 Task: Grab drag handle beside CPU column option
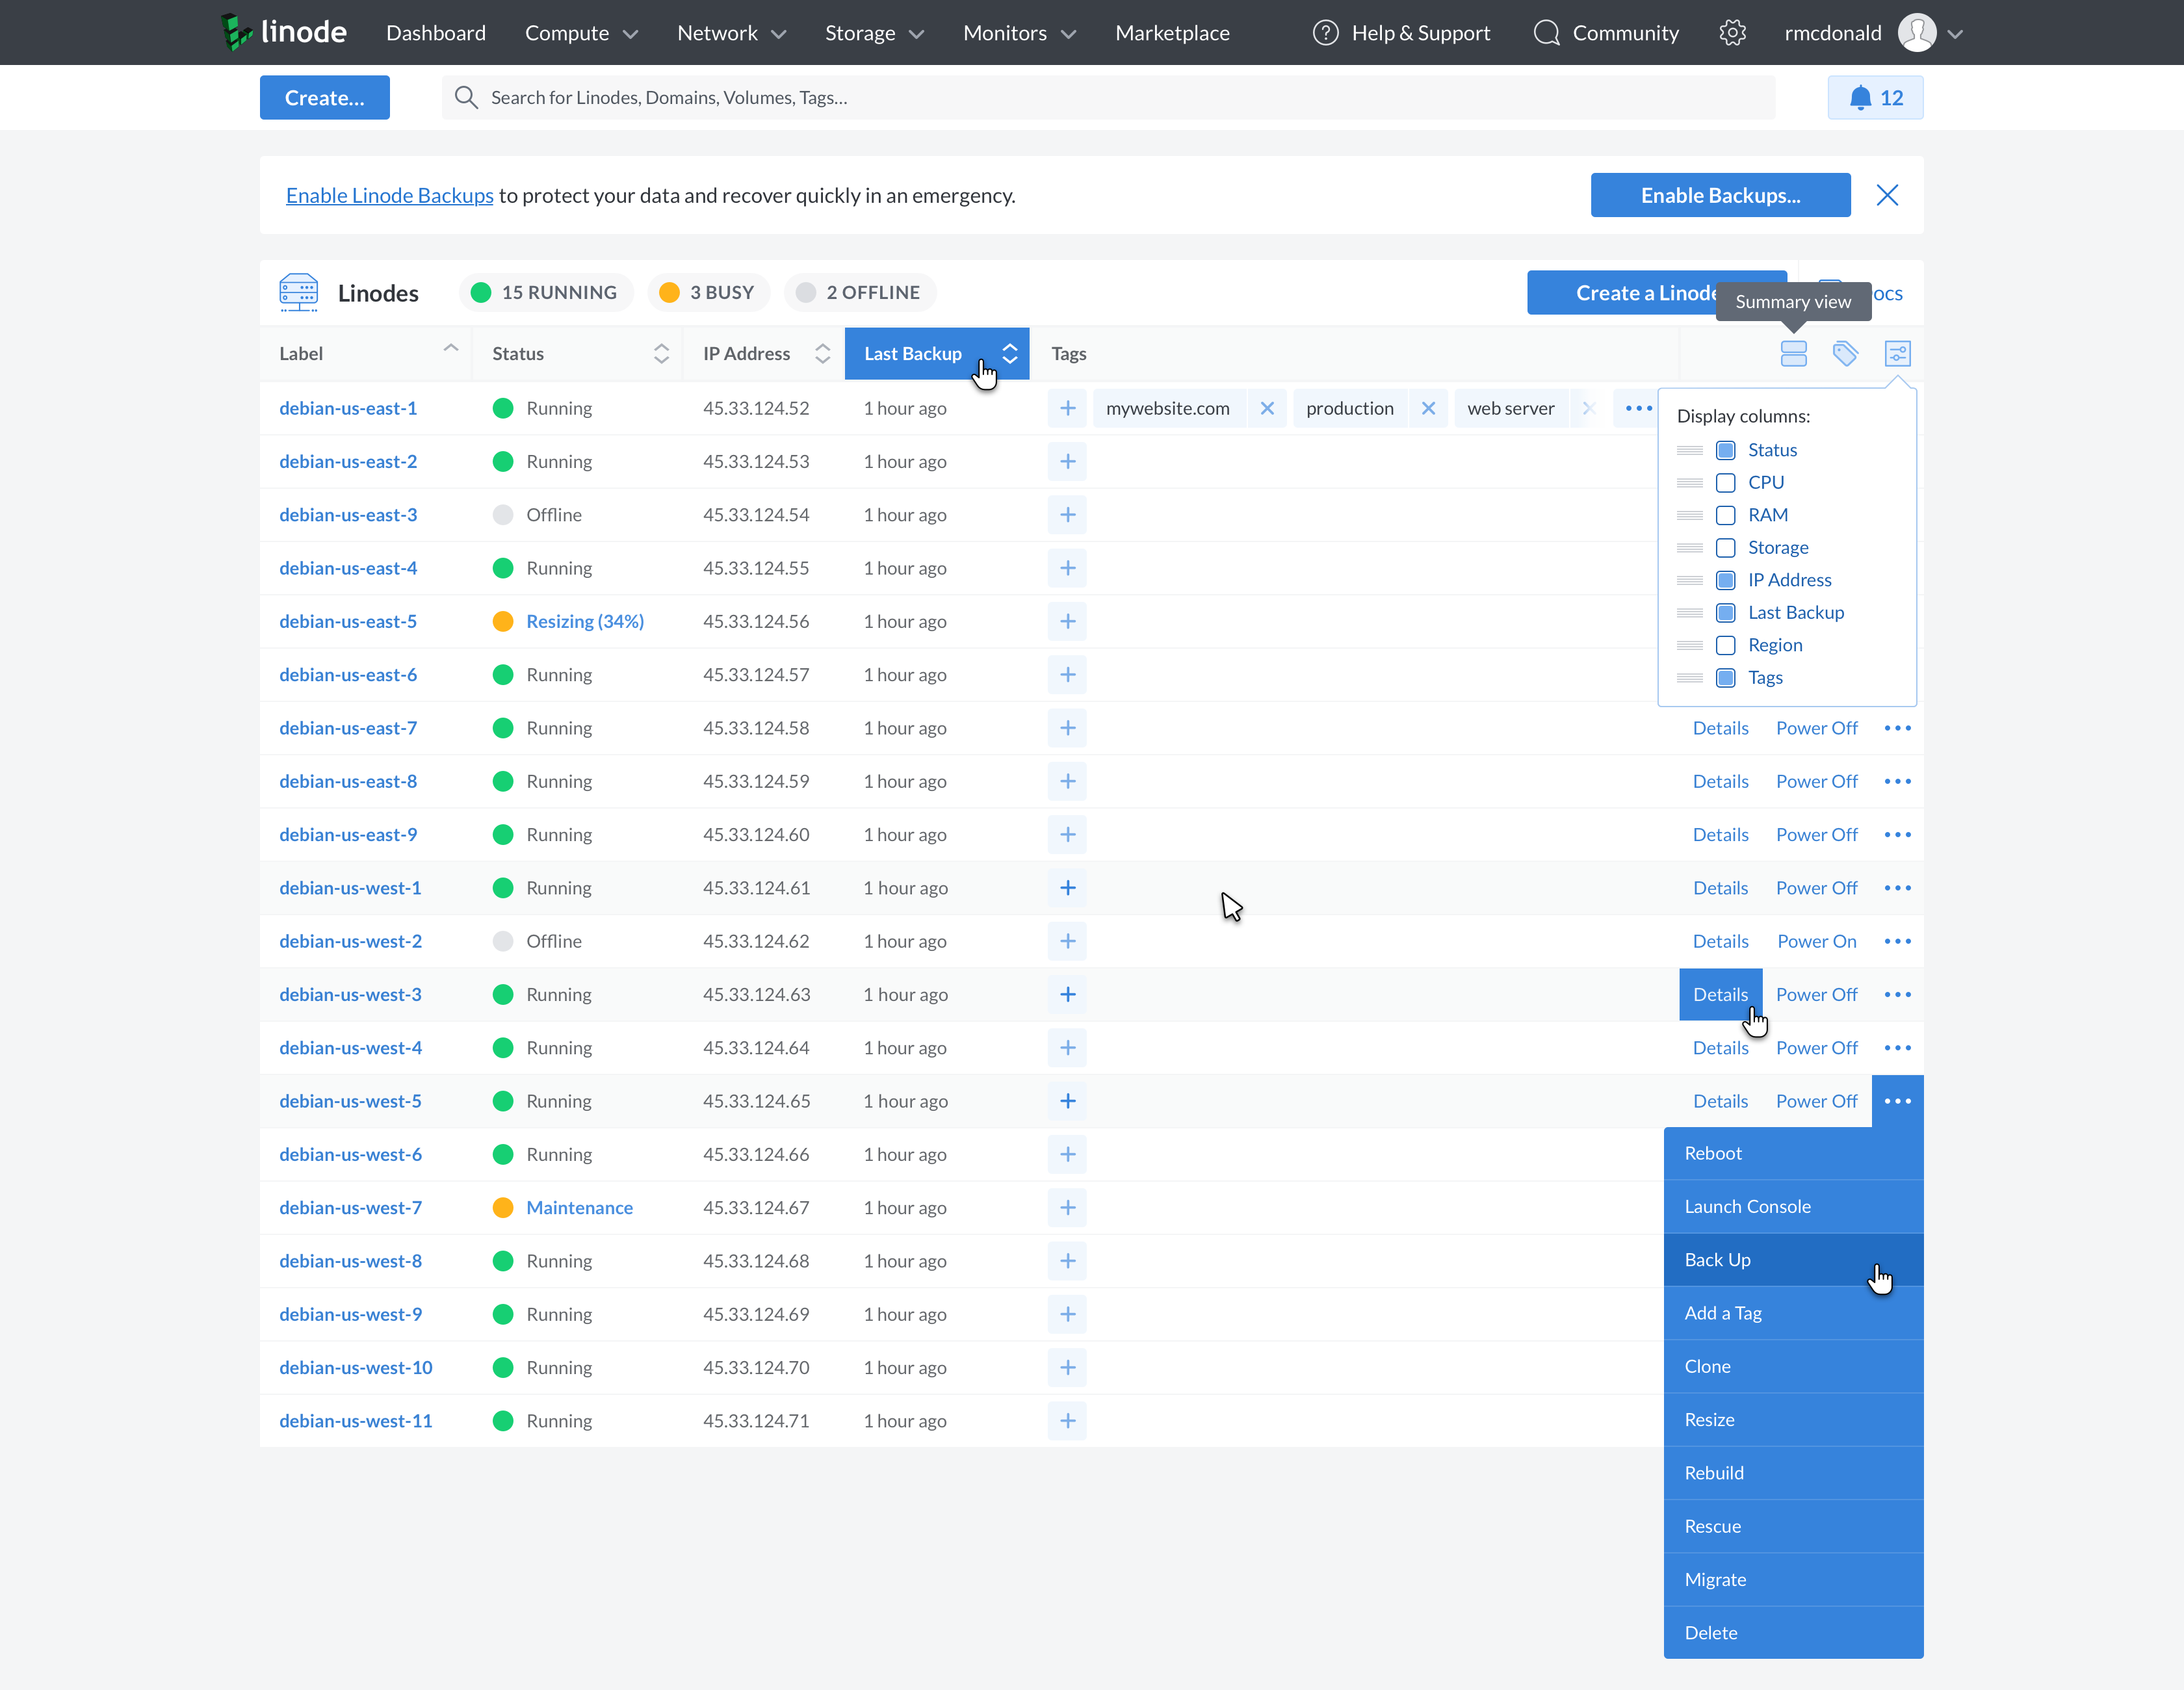tap(1689, 483)
